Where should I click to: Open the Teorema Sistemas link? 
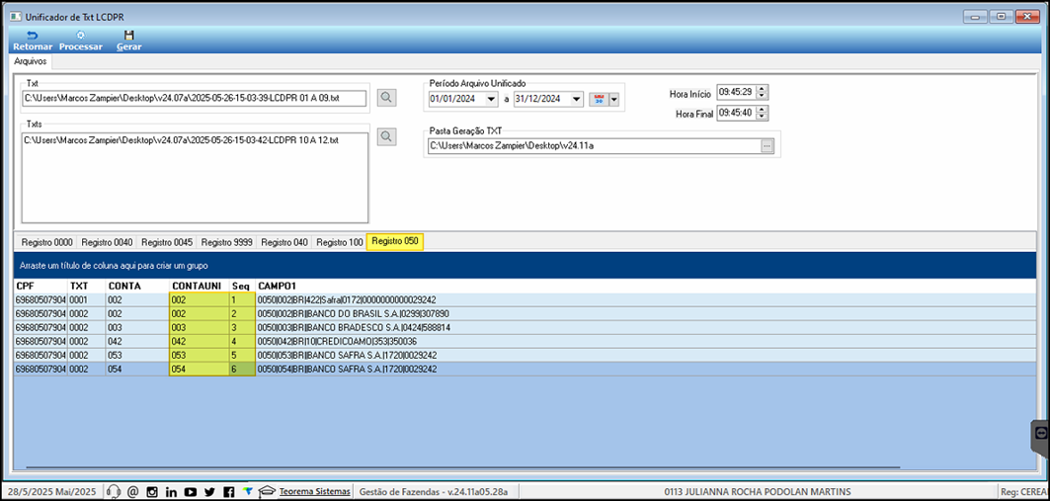coord(315,492)
